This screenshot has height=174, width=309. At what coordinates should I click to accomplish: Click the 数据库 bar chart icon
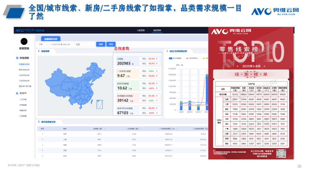click(x=17, y=93)
